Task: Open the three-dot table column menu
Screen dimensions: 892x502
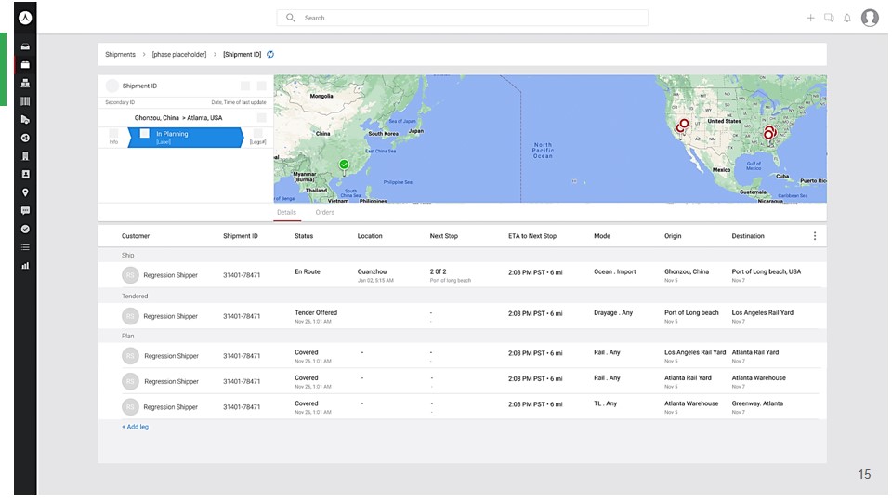Action: [815, 236]
